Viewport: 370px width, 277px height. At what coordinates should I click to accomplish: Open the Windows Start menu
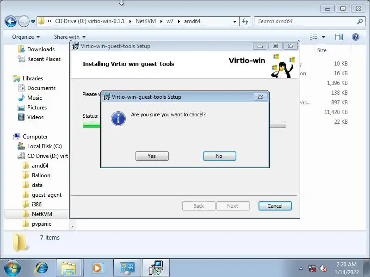click(12, 268)
